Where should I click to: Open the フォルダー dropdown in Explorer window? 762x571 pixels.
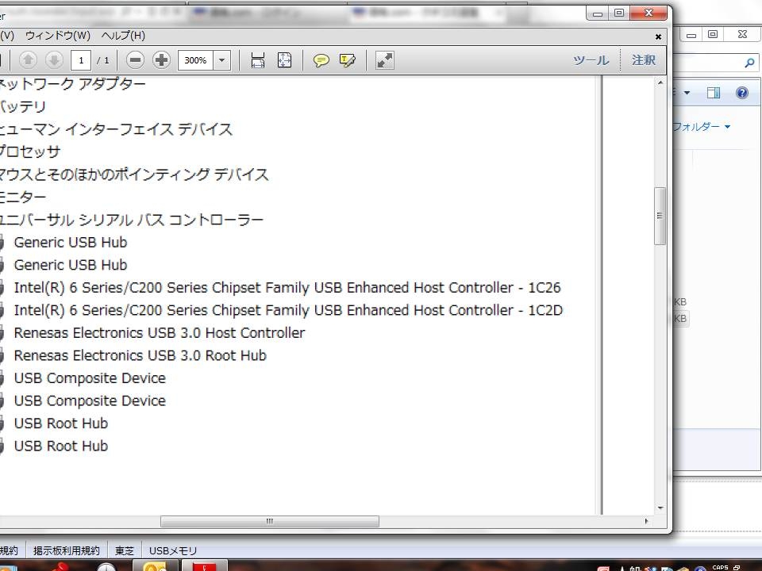point(702,127)
